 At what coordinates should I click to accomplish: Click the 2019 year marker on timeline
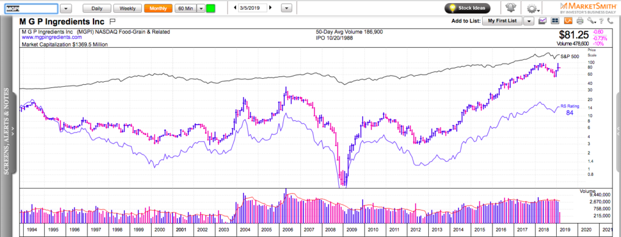565,230
